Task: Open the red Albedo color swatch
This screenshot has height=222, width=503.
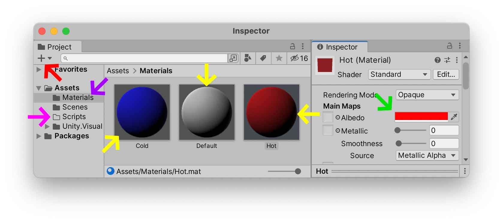Action: (421, 117)
